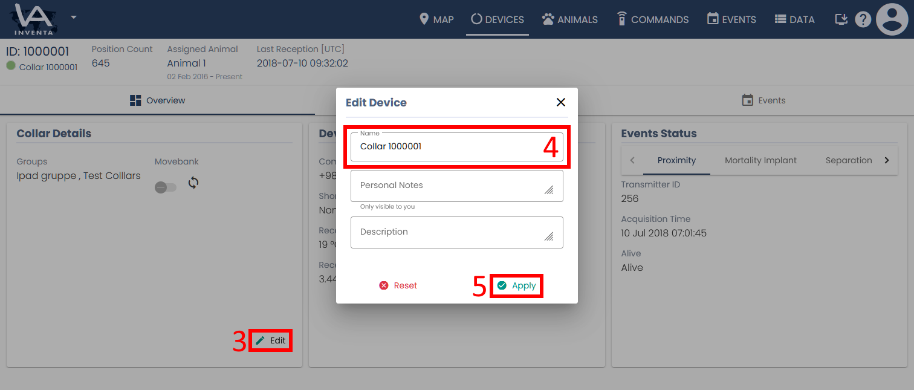Expand the dropdown arrow beside logo
Screen dimensions: 914x390
[73, 17]
